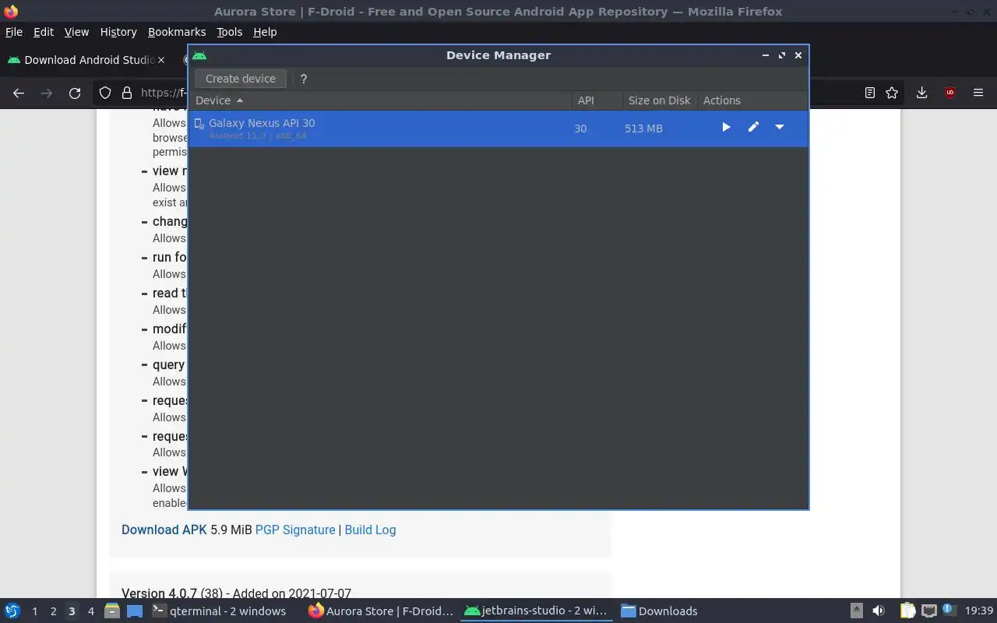This screenshot has width=997, height=623.
Task: Open the clipboard manager tray icon
Action: pyautogui.click(x=907, y=611)
